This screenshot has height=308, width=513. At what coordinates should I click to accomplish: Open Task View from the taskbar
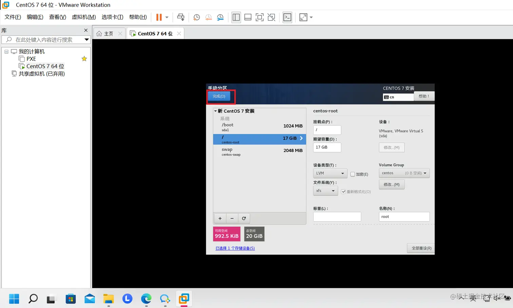[51, 299]
